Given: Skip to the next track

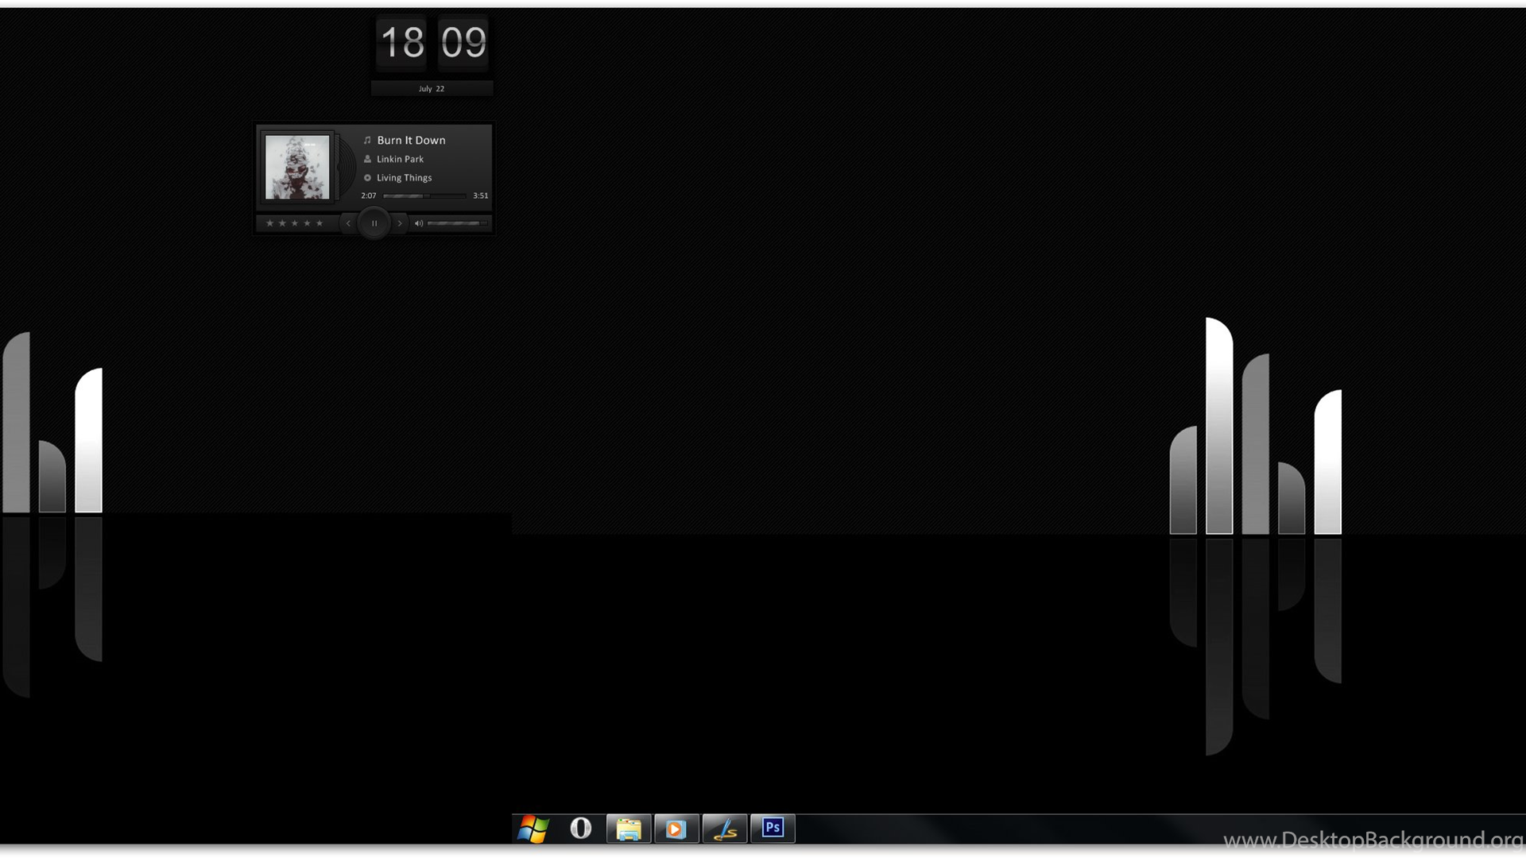Looking at the screenshot, I should tap(400, 223).
